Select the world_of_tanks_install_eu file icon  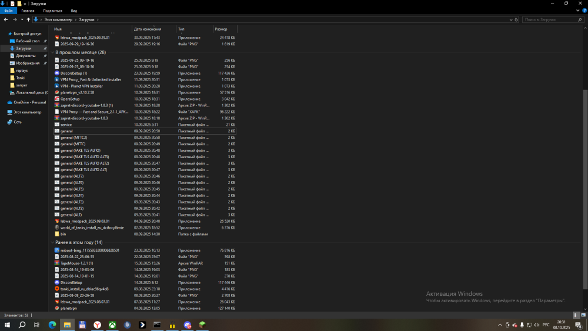pos(57,228)
